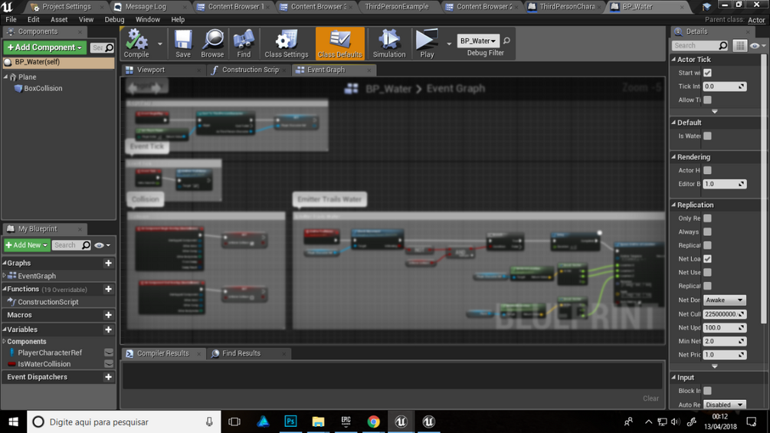The height and width of the screenshot is (433, 770).
Task: Toggle Actor Hidden in Game checkbox
Action: click(707, 170)
